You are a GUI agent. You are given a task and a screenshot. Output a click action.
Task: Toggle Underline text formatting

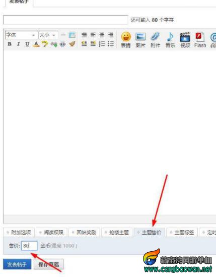pyautogui.click(x=27, y=44)
